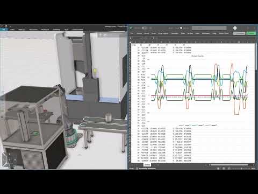Open the Excel Page Layout tab
This screenshot has height=194, width=258.
point(163,33)
